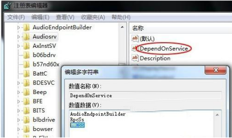Select the BattC folder icon

[26, 74]
